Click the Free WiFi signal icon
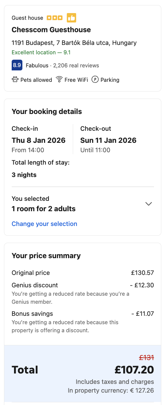Viewport: 165px width, 405px height. tap(59, 79)
